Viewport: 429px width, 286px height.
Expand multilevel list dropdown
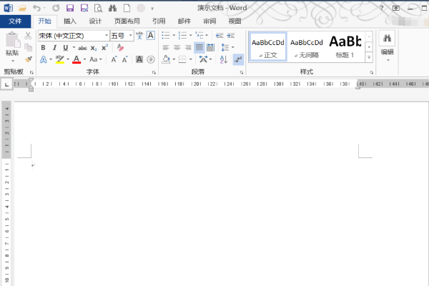point(207,36)
